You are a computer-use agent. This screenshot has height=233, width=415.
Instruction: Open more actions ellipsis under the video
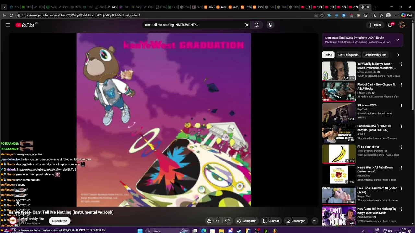click(314, 221)
